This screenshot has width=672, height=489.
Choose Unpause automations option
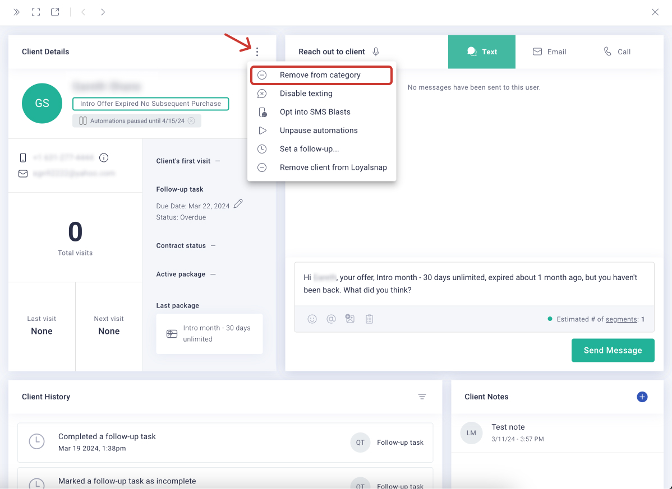point(321,130)
